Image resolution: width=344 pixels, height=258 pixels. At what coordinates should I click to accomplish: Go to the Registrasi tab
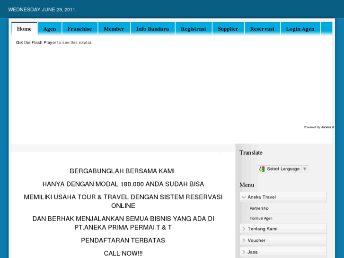193,29
